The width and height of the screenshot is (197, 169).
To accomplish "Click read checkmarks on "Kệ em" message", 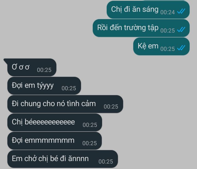I will [181, 48].
